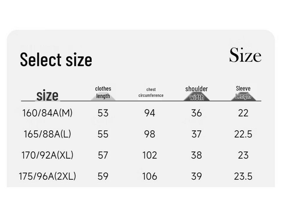Click the 'Select size' heading

[56, 60]
